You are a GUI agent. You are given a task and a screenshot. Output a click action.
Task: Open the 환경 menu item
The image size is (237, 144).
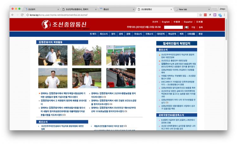pos(200,34)
